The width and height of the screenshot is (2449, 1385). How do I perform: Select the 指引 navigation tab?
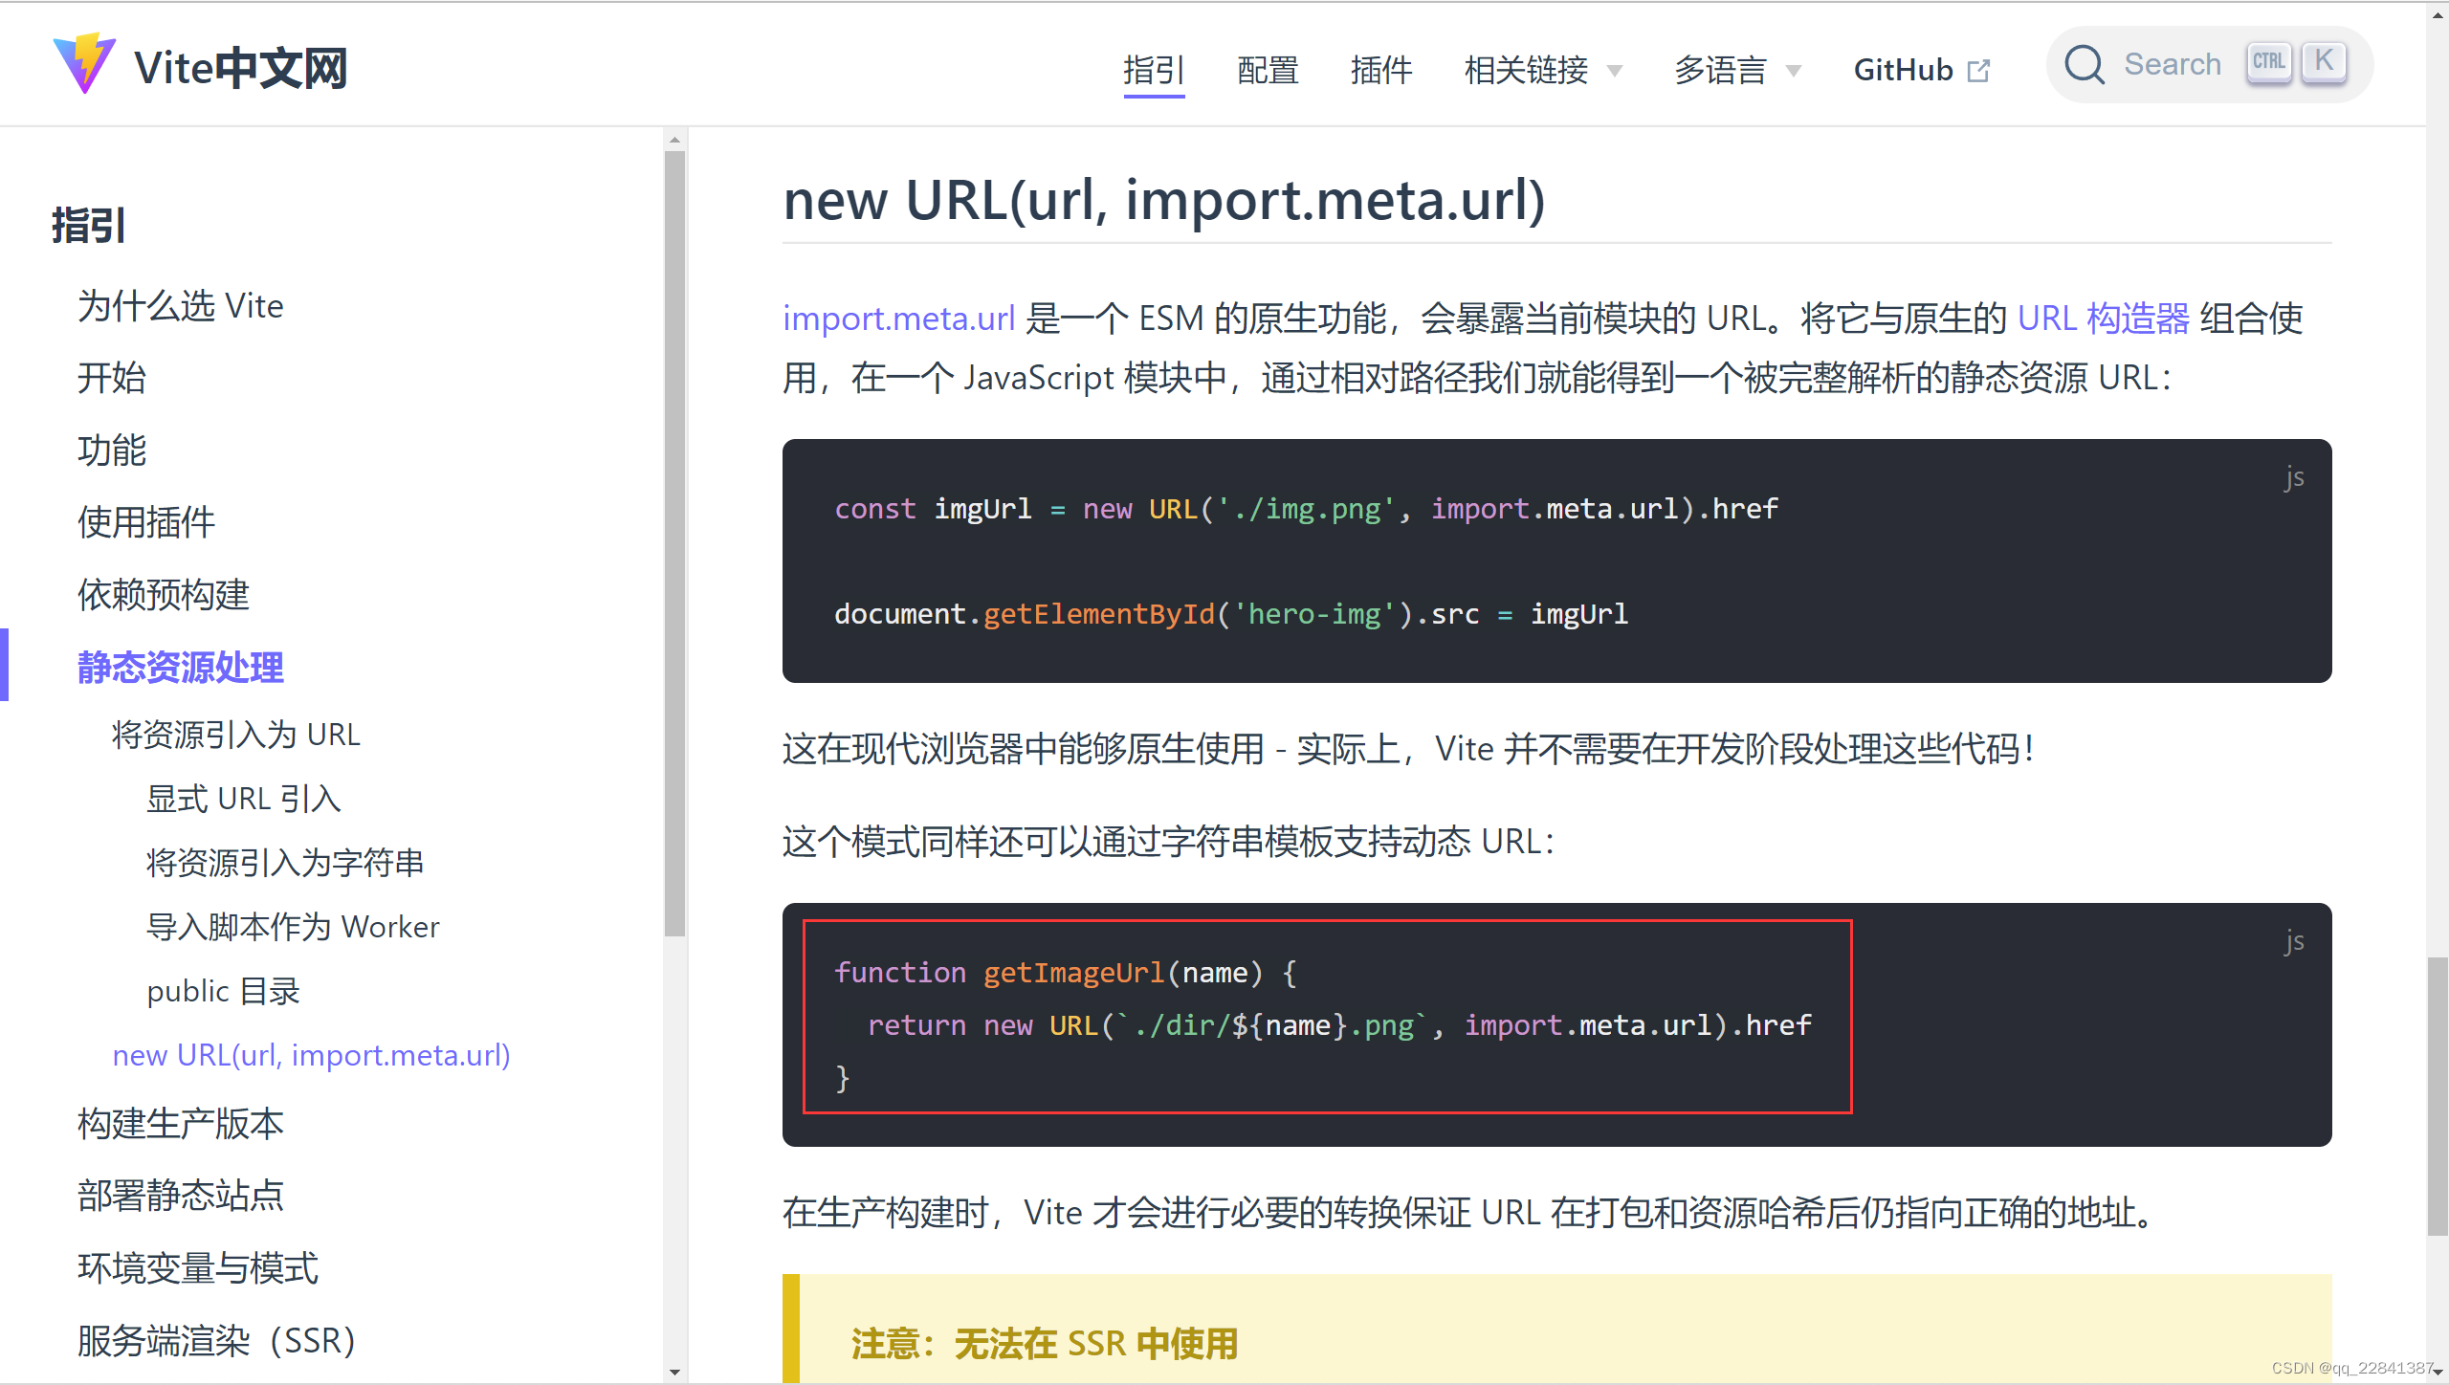coord(1152,67)
